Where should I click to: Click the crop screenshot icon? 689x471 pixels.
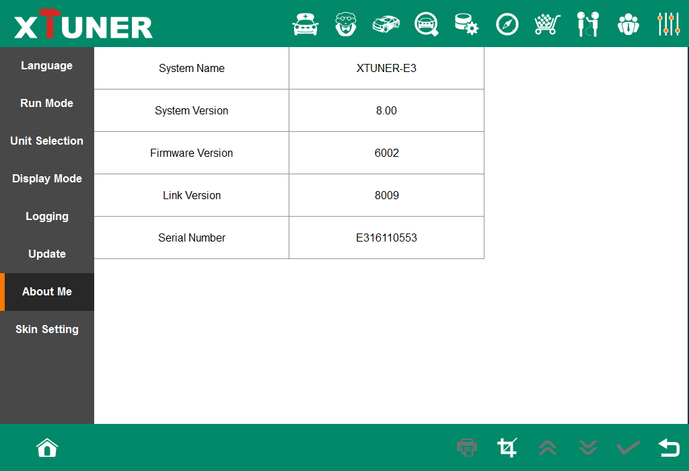(507, 447)
